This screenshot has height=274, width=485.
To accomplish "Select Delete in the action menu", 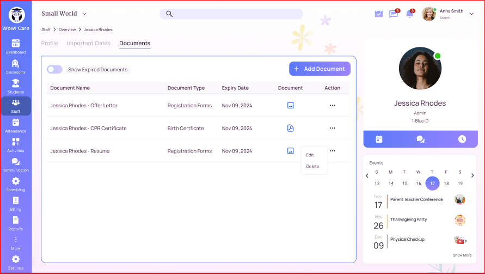I will point(312,167).
